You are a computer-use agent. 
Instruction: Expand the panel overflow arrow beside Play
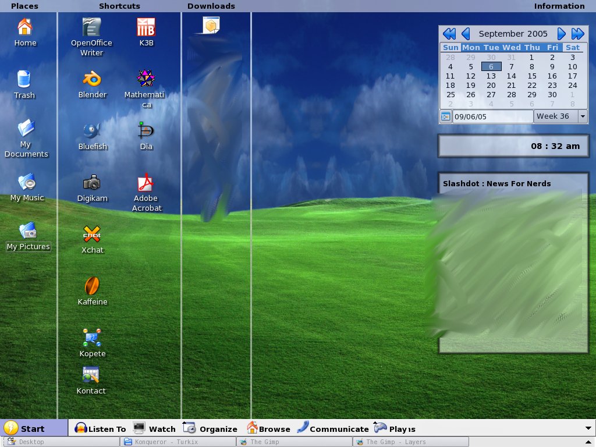pos(588,428)
